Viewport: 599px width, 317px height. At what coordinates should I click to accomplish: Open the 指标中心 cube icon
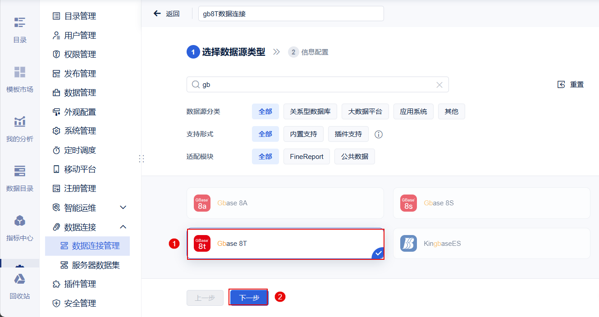[x=19, y=221]
